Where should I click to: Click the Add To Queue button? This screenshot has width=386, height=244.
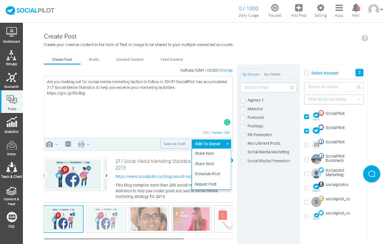pyautogui.click(x=208, y=144)
